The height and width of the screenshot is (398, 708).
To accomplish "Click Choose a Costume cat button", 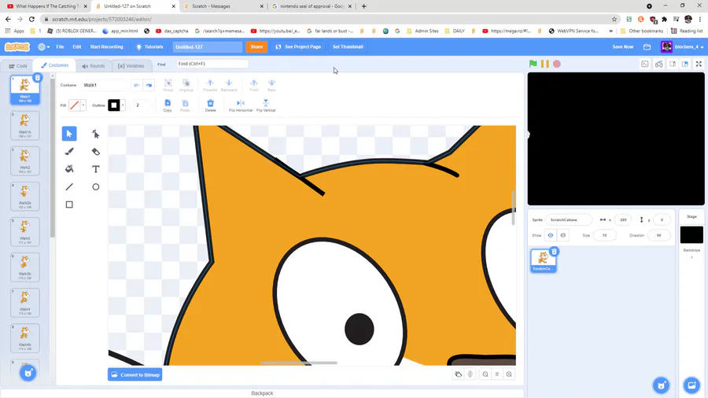I will point(28,373).
